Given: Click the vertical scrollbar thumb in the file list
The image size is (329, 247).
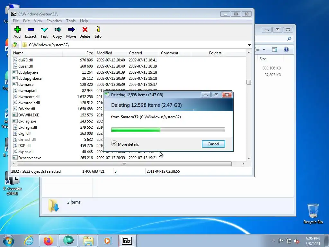Looking at the screenshot, I should [x=249, y=82].
